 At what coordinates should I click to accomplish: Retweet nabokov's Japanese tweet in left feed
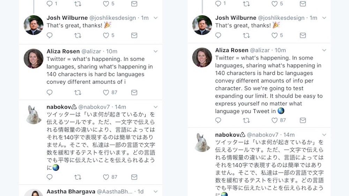pyautogui.click(x=78, y=177)
